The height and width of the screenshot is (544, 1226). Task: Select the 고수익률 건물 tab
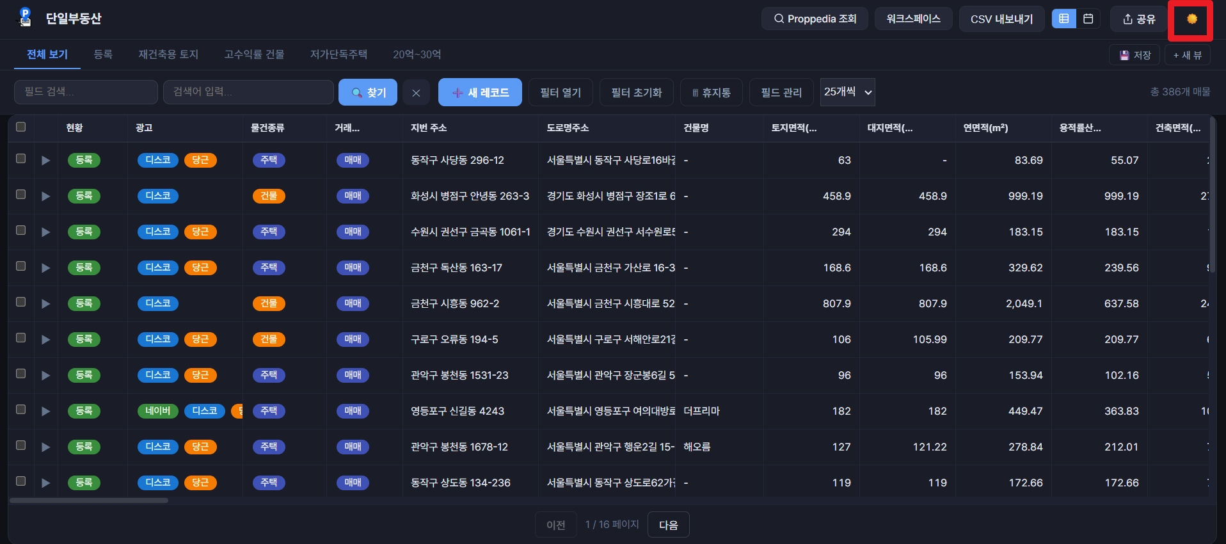tap(254, 54)
